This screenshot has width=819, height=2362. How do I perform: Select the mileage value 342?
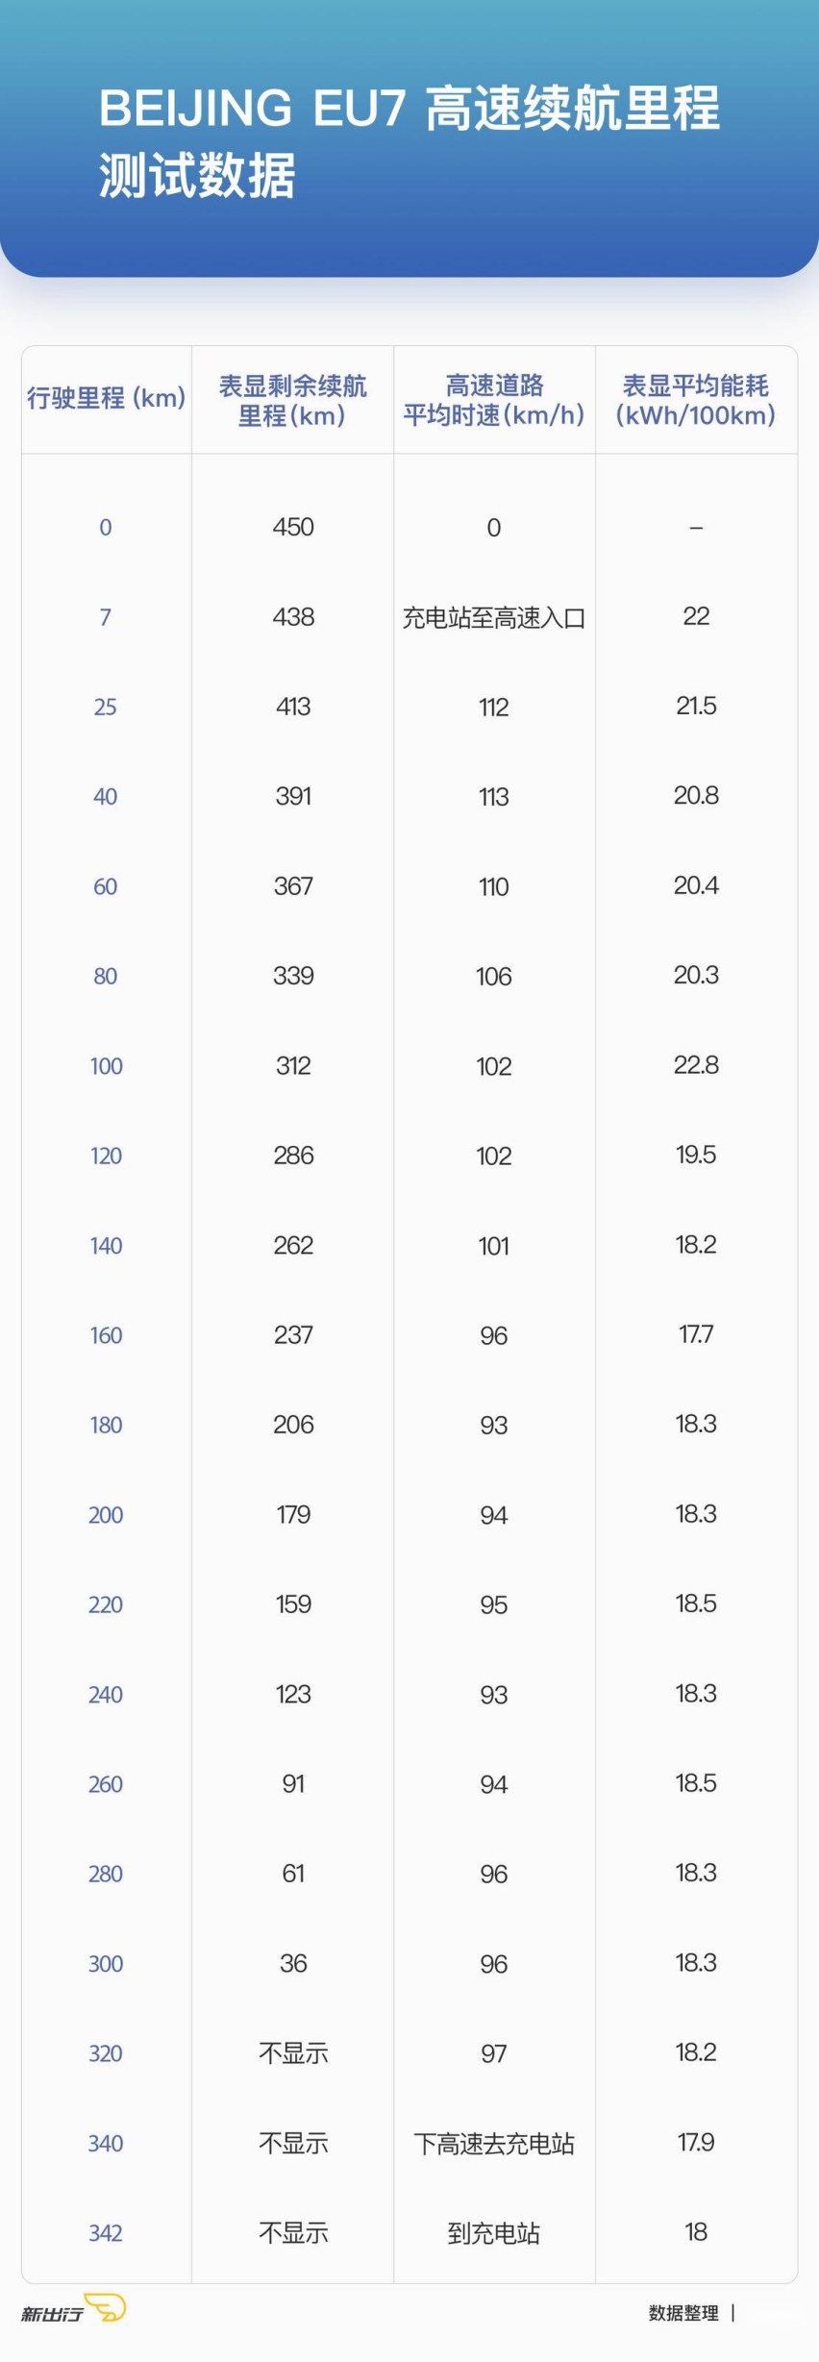pos(106,2233)
